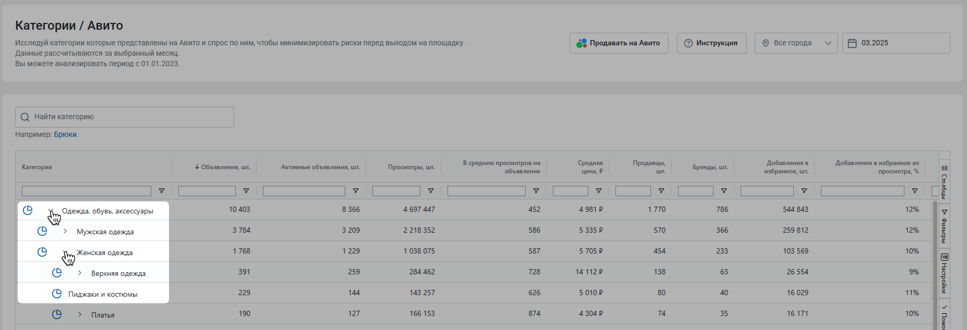Open pie chart icon for Мужская одежда
Screen dimensions: 967x330
(x=42, y=231)
